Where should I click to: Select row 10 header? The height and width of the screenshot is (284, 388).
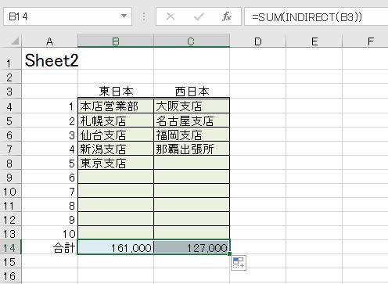[10, 191]
